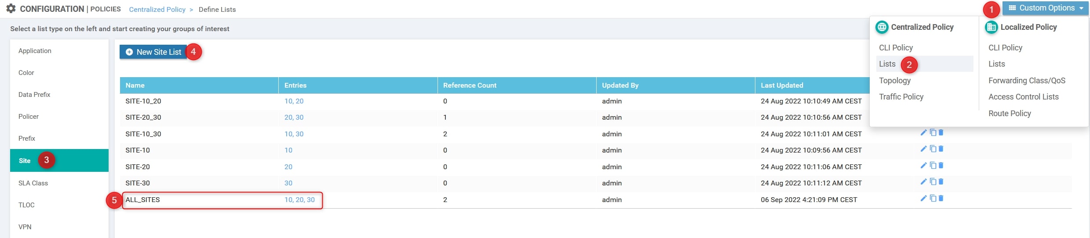
Task: Delete SITE-10_30 using its trash icon
Action: tap(941, 133)
